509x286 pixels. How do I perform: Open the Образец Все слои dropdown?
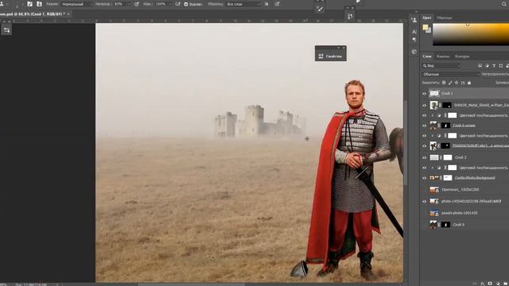click(243, 4)
